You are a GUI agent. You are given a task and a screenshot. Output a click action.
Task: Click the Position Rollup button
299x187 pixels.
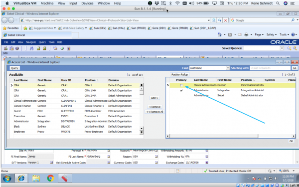click(179, 75)
